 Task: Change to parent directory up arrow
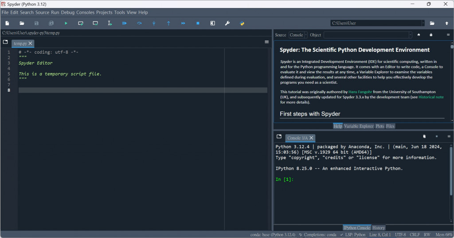coord(447,23)
